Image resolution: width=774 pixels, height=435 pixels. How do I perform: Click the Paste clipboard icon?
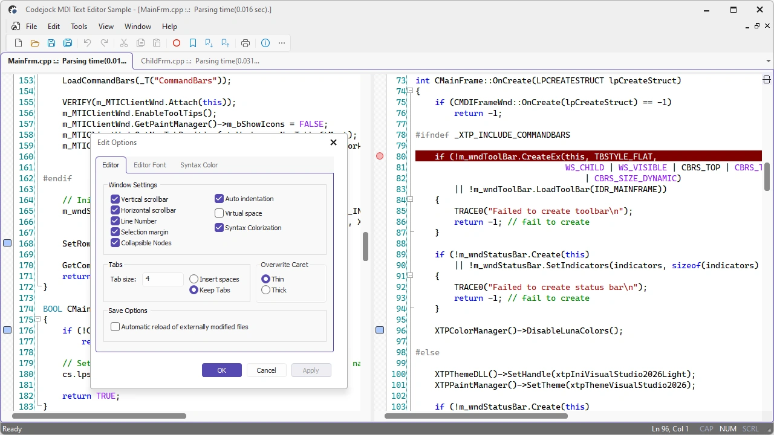tap(157, 43)
